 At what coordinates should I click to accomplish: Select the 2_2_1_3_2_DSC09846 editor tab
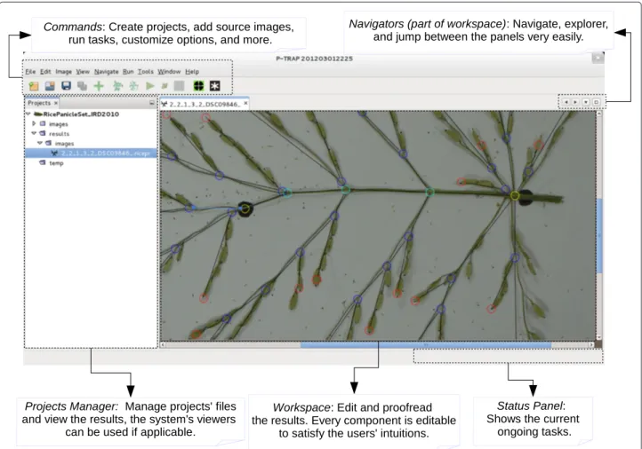[205, 104]
